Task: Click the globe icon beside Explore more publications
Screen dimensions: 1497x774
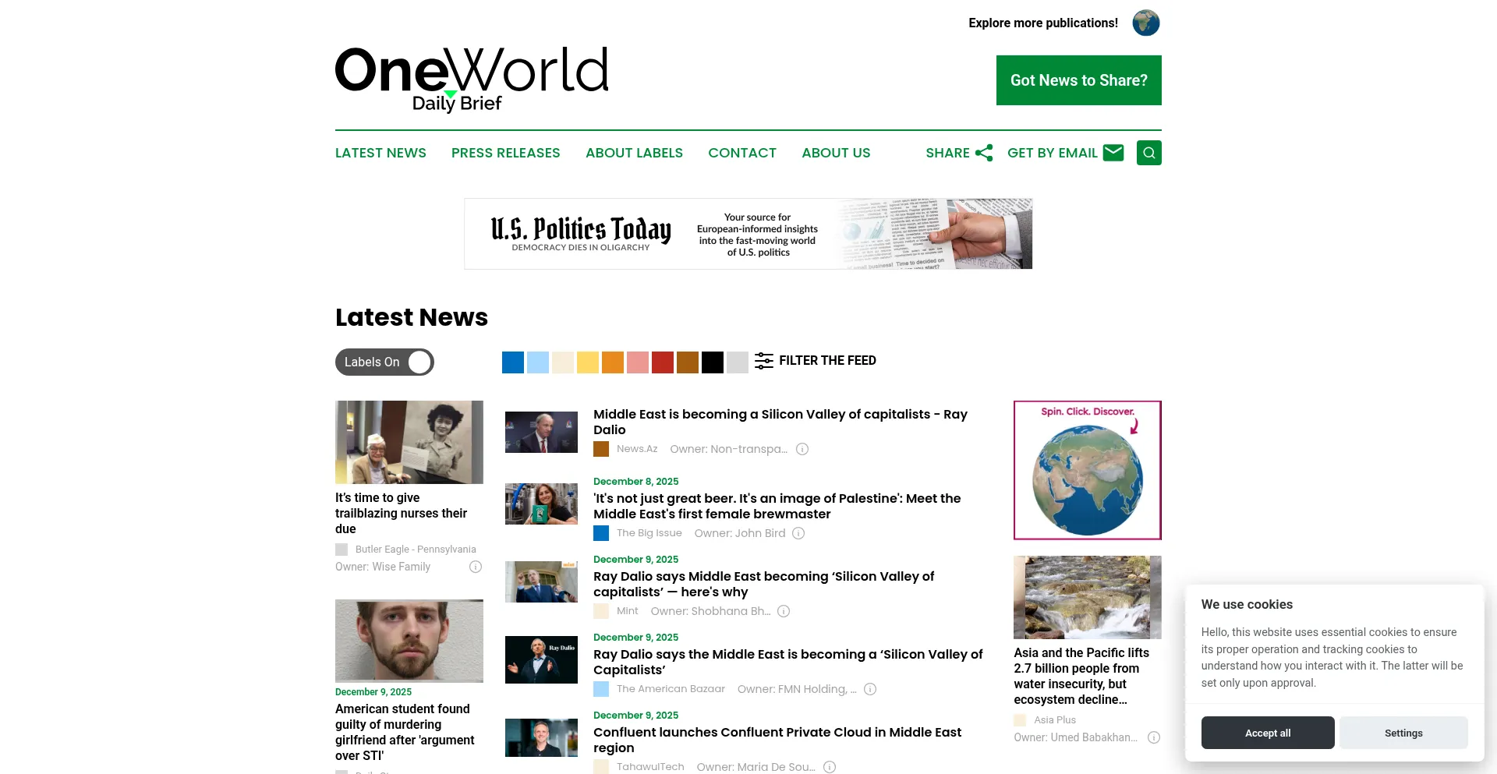Action: [x=1145, y=23]
